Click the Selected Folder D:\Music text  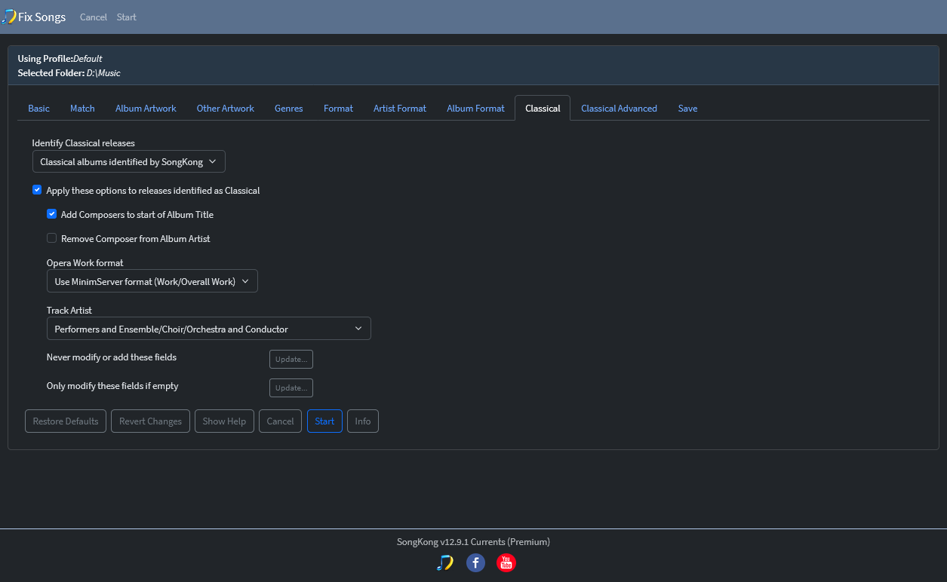pyautogui.click(x=69, y=73)
